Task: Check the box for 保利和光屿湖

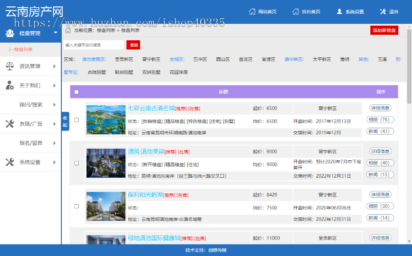Action: tap(76, 207)
